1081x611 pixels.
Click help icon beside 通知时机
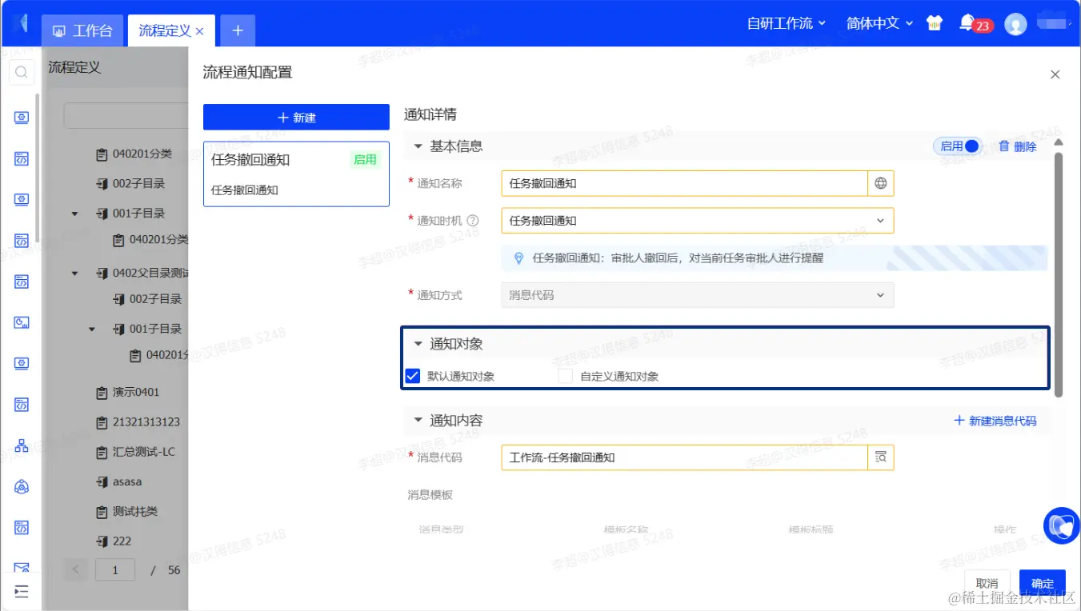point(473,221)
